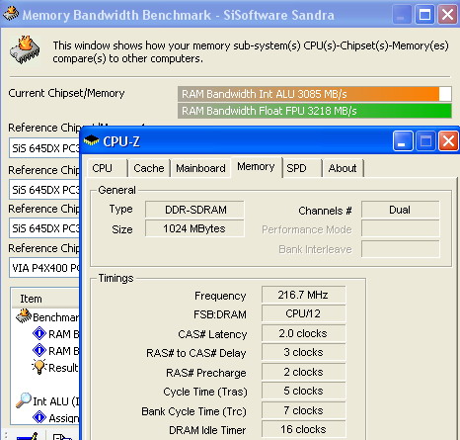This screenshot has width=460, height=440.
Task: Select the Type field showing DDR-SDRAM
Action: 194,210
